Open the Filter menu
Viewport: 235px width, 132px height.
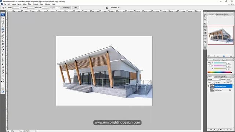[30, 4]
